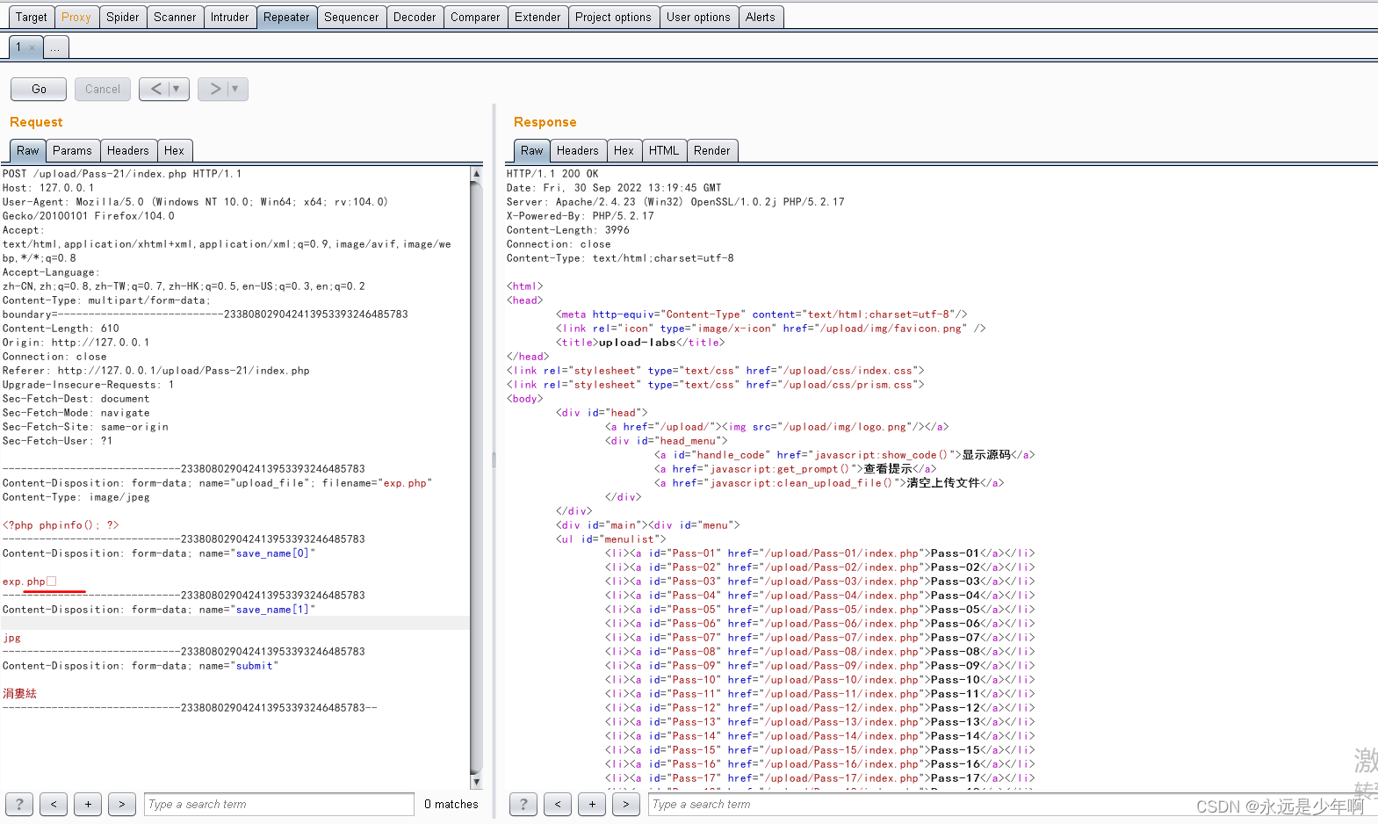Screen dimensions: 1378x824
Task: Open forward-history dropdown arrow
Action: [235, 89]
